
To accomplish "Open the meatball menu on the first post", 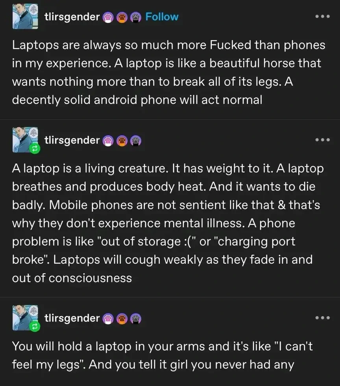I will 323,17.
